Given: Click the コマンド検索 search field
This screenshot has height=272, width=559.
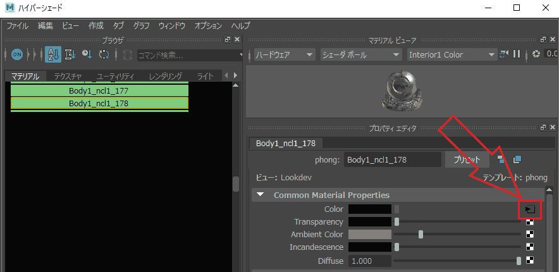Looking at the screenshot, I should [x=189, y=55].
